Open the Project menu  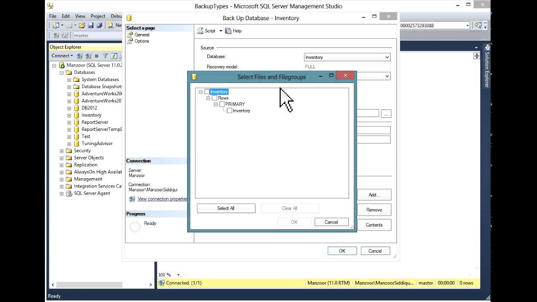click(x=98, y=16)
